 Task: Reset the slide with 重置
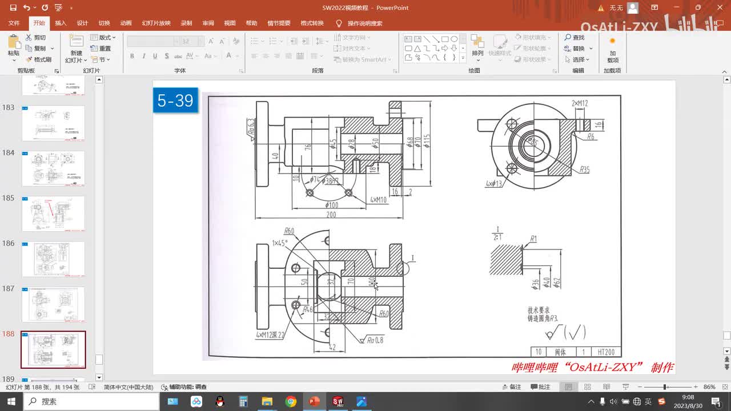click(101, 49)
